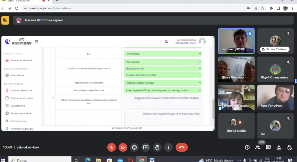The image size is (297, 162).
Task: Open more options three-dot menu
Action: [168, 147]
